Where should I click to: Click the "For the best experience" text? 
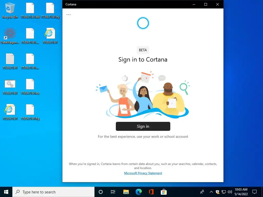[x=143, y=136]
